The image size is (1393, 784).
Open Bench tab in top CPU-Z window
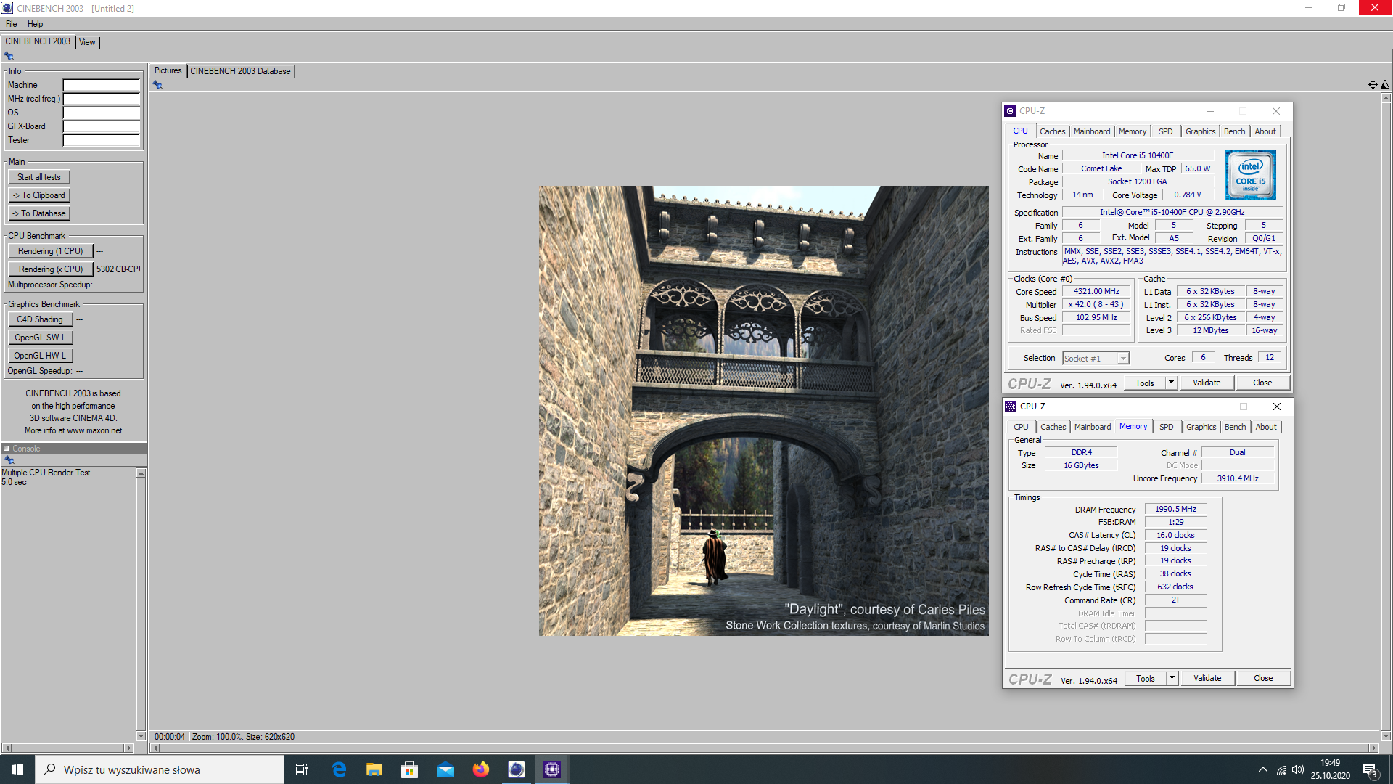[1234, 131]
